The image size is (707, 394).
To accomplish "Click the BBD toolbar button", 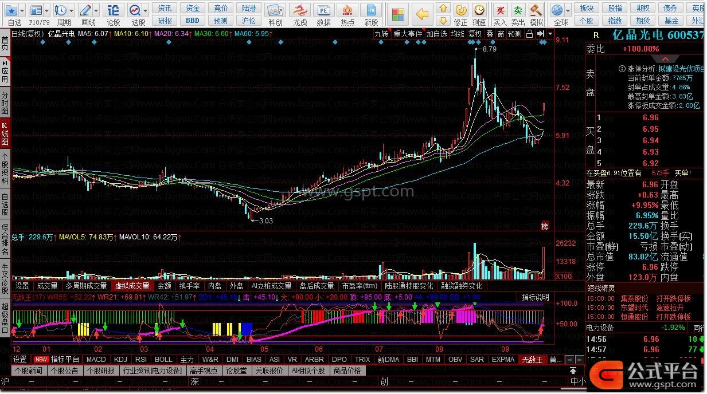I will point(193,20).
